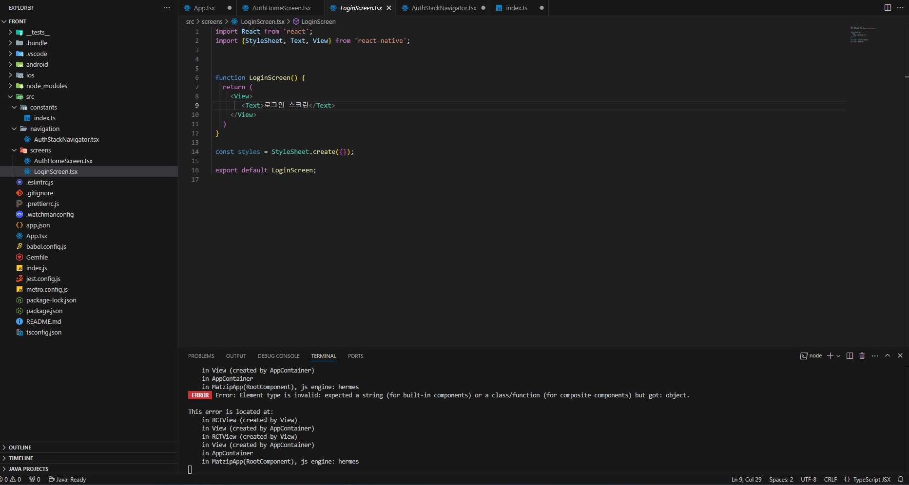Go to line via Ln 9, Col 29
This screenshot has width=909, height=485.
tap(746, 480)
